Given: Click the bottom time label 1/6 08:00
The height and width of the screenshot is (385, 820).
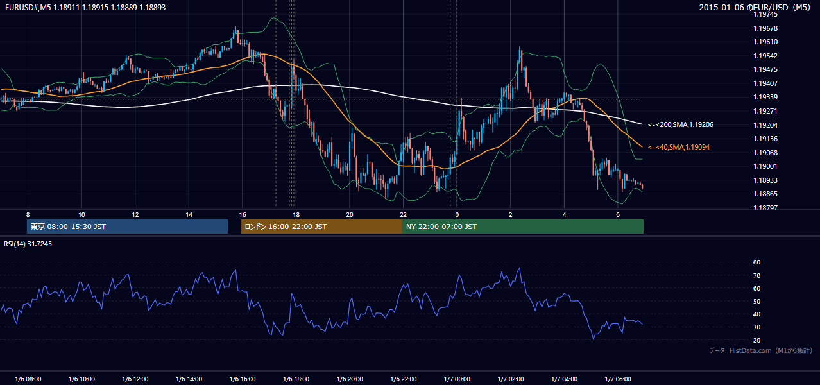Looking at the screenshot, I should pyautogui.click(x=28, y=379).
